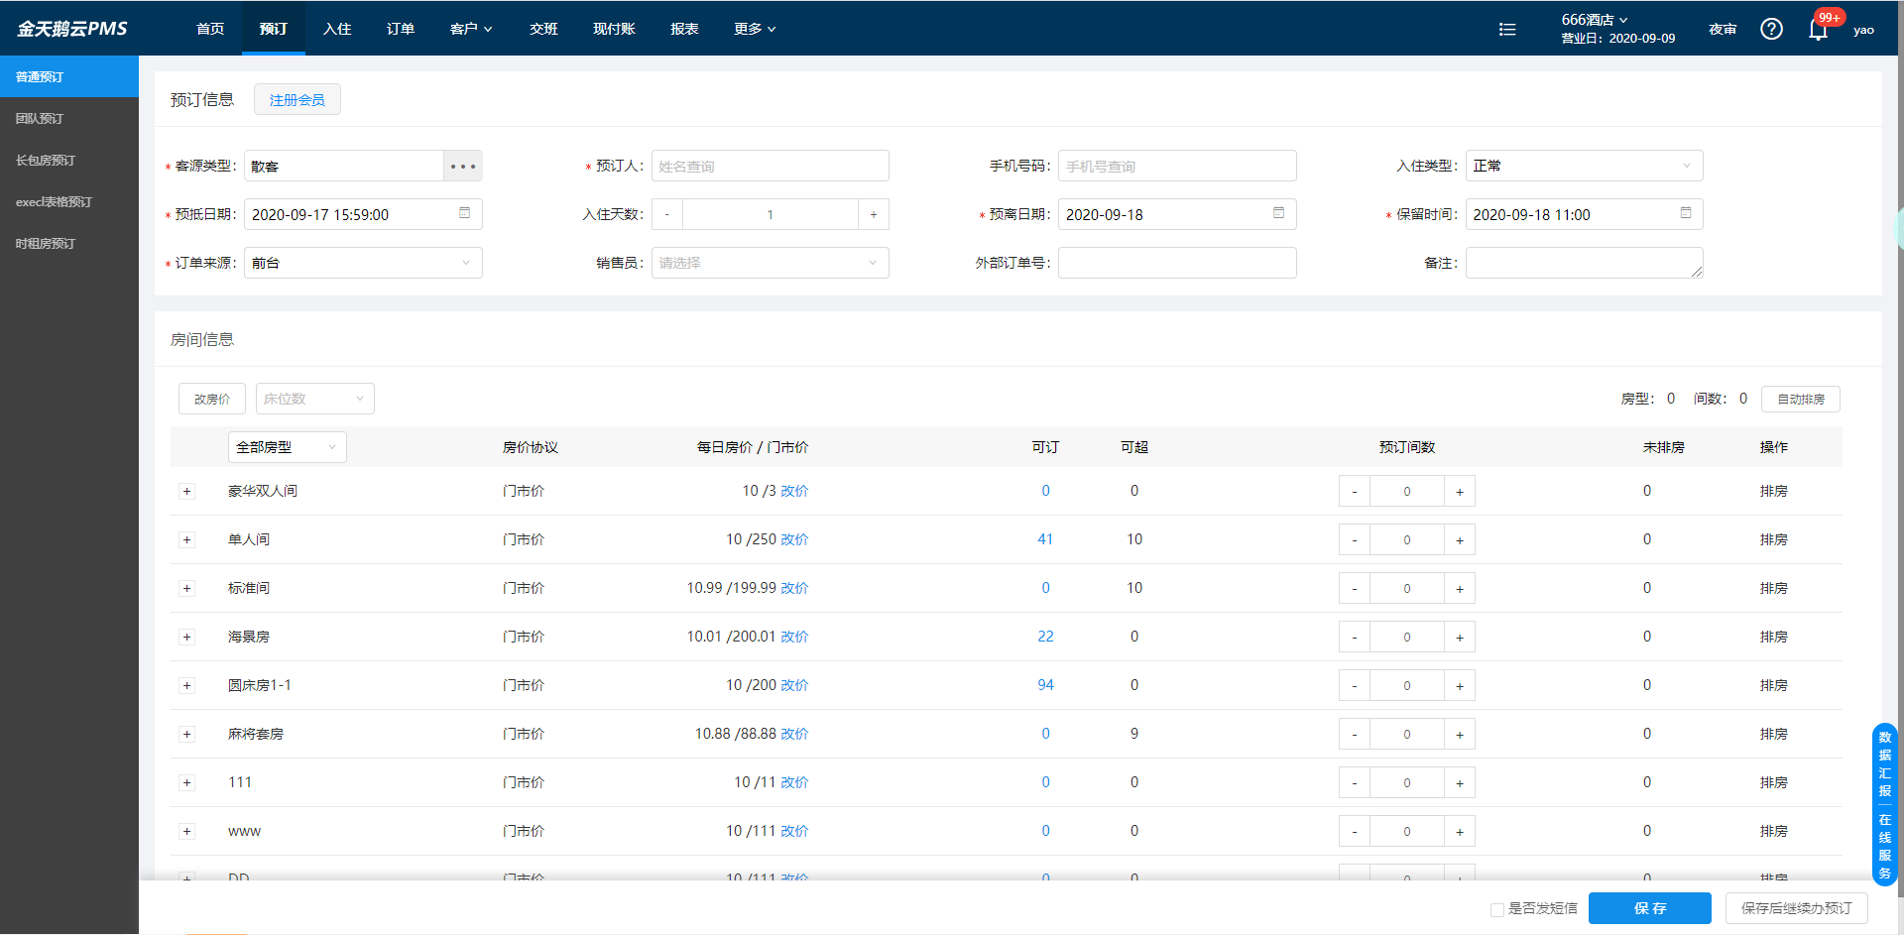Click 夜审 in the header
Viewport: 1904px width, 935px height.
pyautogui.click(x=1723, y=29)
